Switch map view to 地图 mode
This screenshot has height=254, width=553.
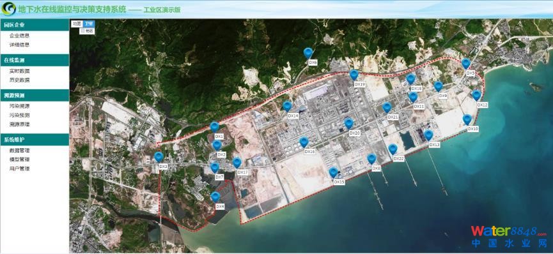(77, 24)
